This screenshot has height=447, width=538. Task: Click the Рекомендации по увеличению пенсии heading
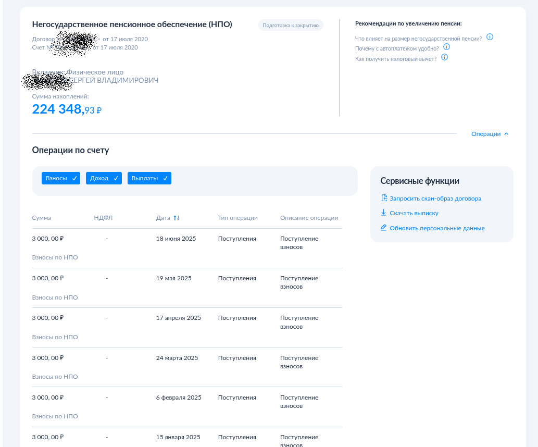click(x=408, y=23)
